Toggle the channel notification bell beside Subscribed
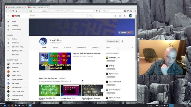 point(122,41)
